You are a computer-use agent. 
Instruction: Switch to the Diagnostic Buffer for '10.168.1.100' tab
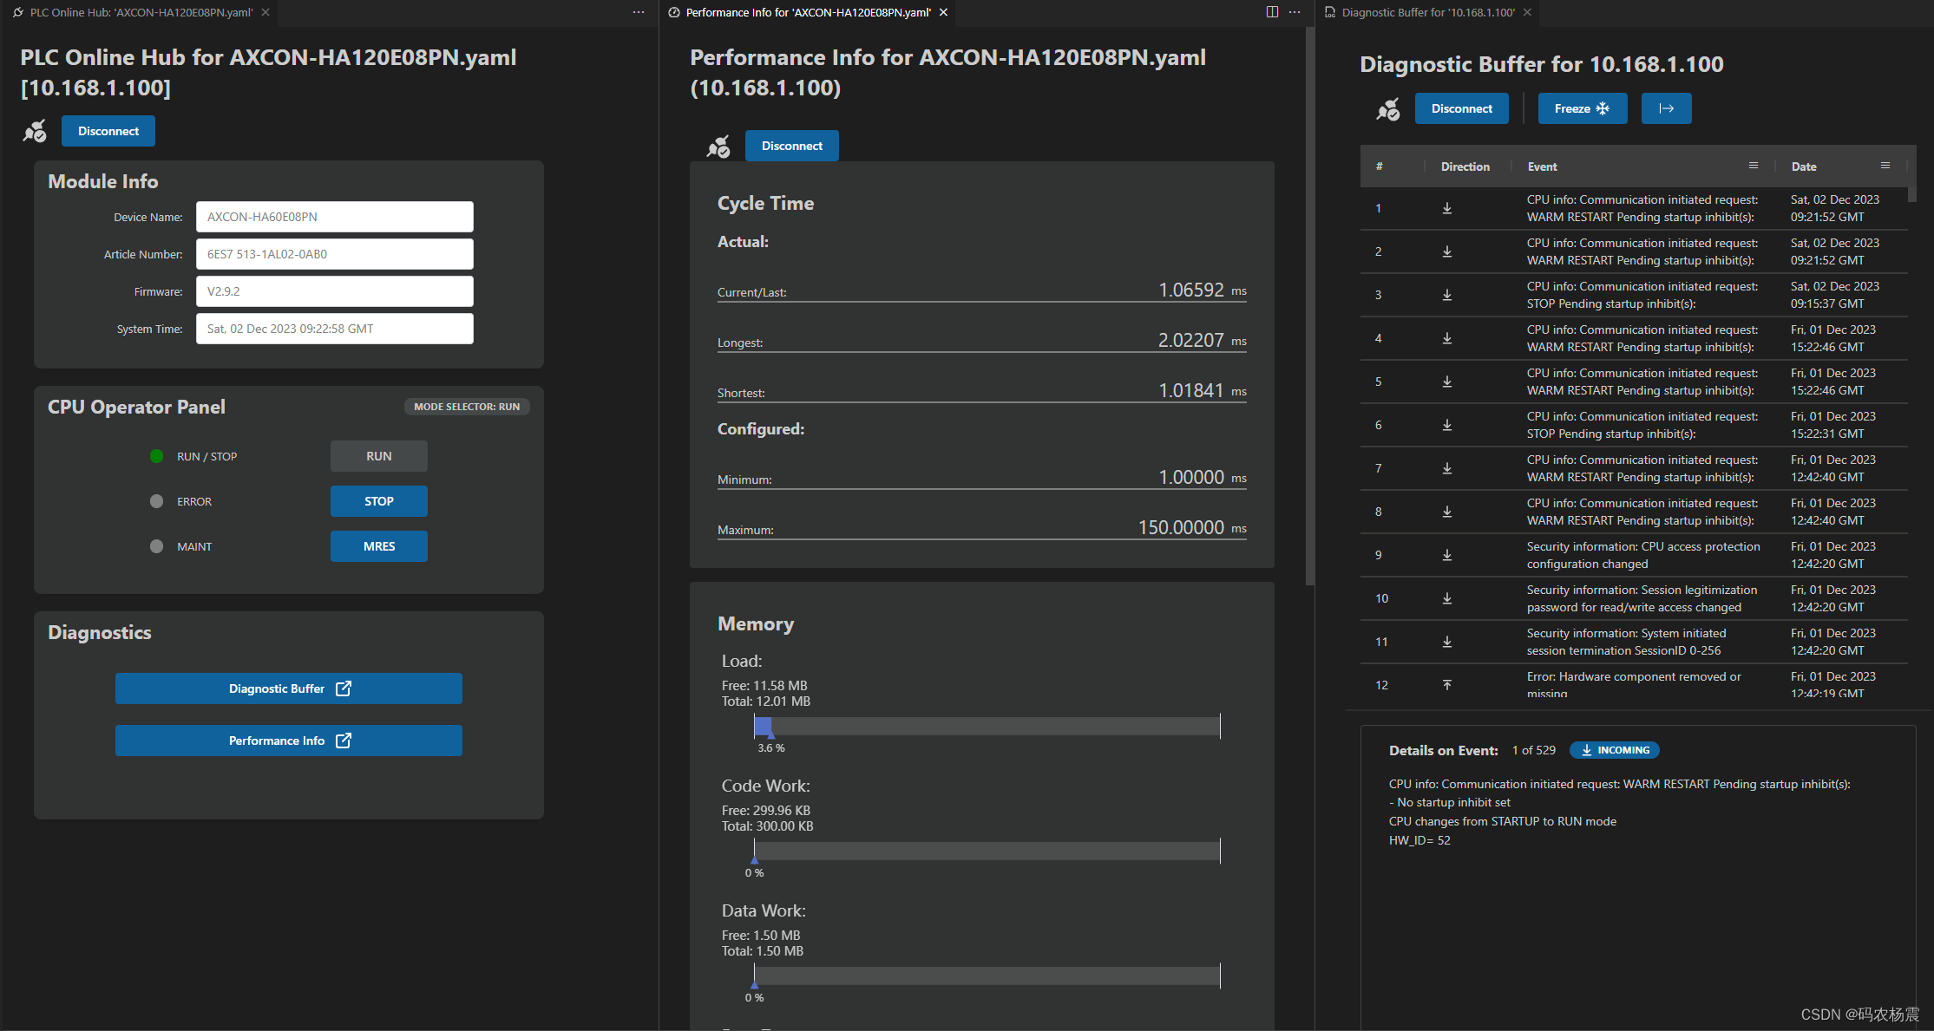[x=1427, y=12]
